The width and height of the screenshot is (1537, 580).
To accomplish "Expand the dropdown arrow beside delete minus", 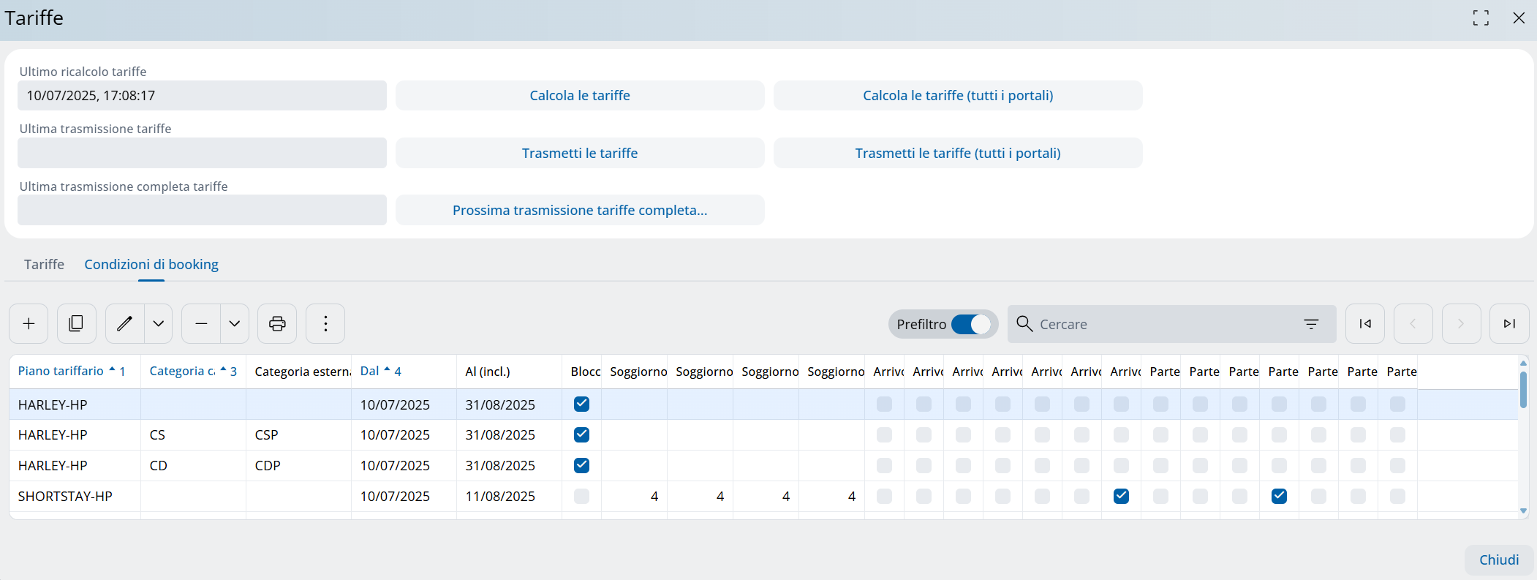I will [x=235, y=323].
